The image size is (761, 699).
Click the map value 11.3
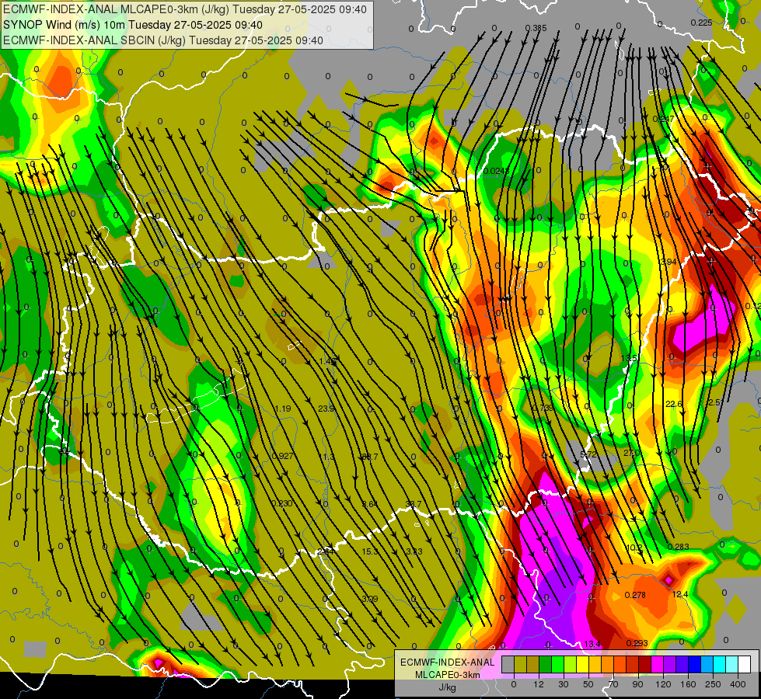coord(326,457)
